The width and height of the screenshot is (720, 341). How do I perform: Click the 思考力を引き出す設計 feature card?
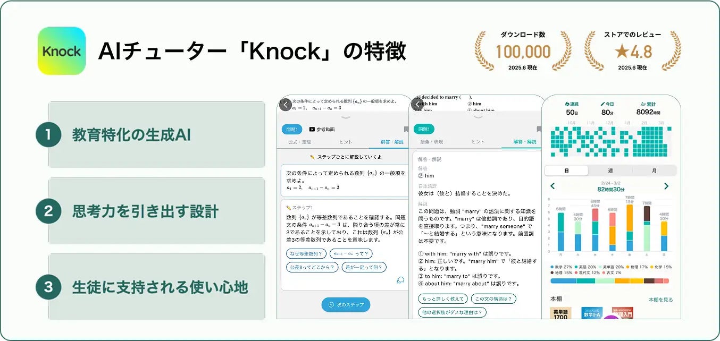pyautogui.click(x=157, y=211)
